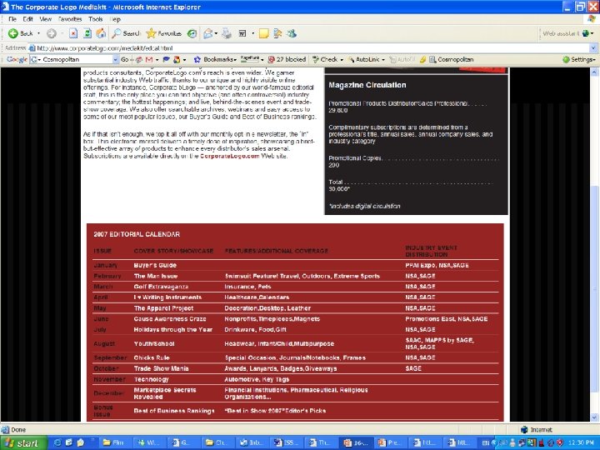Click the Research icon in toolbar
The image size is (600, 450).
[x=277, y=33]
